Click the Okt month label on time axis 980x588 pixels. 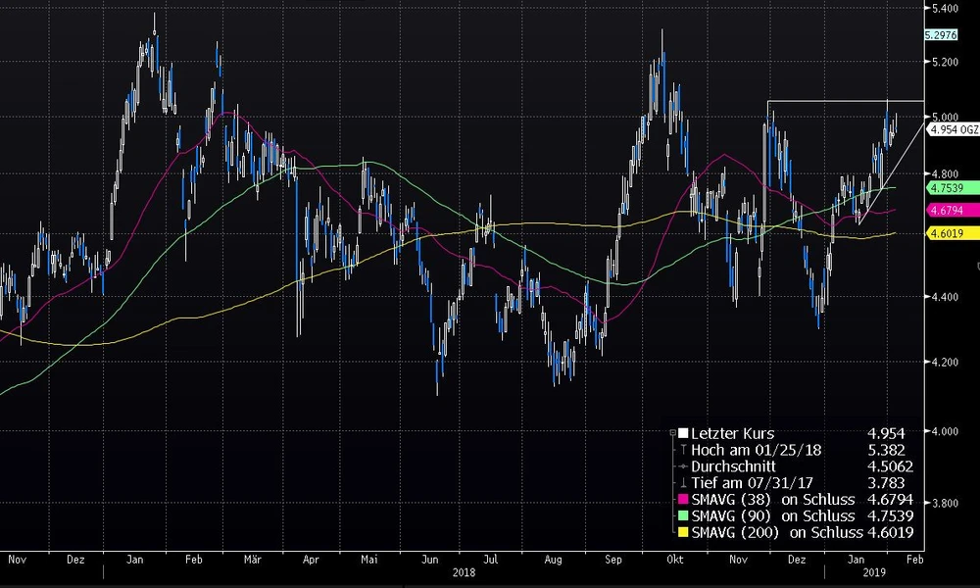tap(673, 559)
